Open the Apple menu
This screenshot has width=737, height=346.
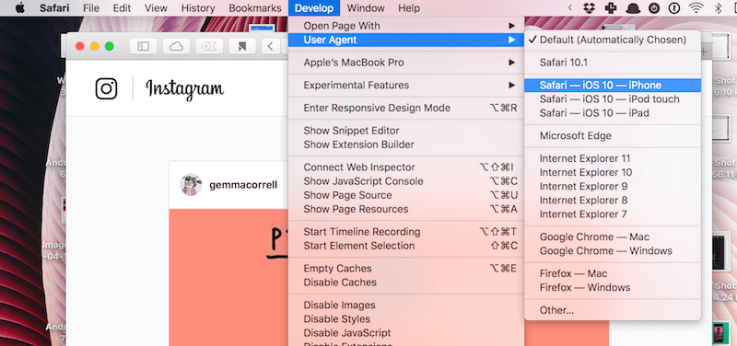click(x=19, y=8)
